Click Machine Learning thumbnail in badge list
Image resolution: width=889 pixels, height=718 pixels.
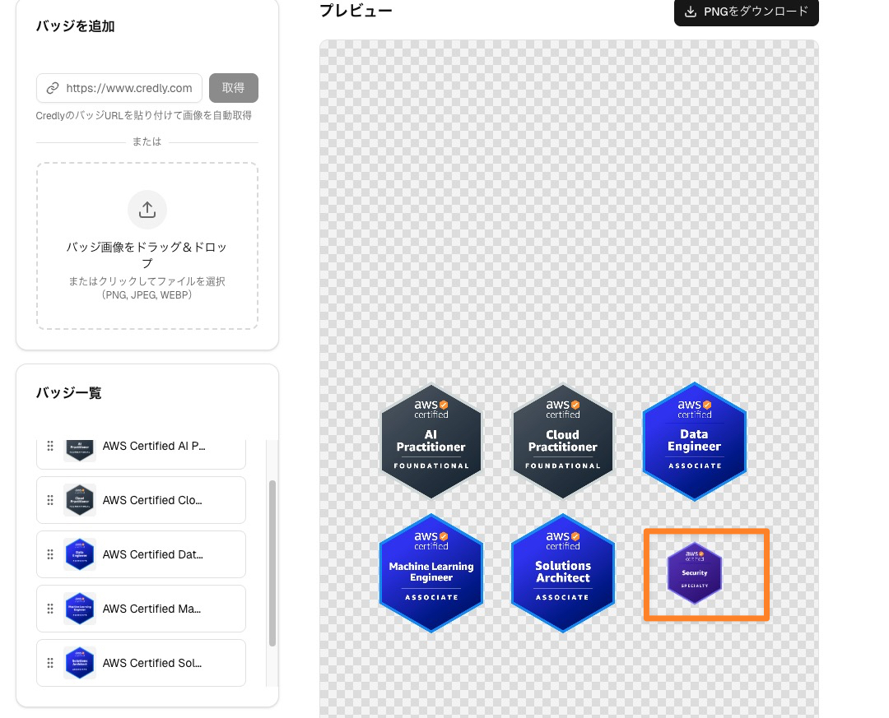click(79, 609)
